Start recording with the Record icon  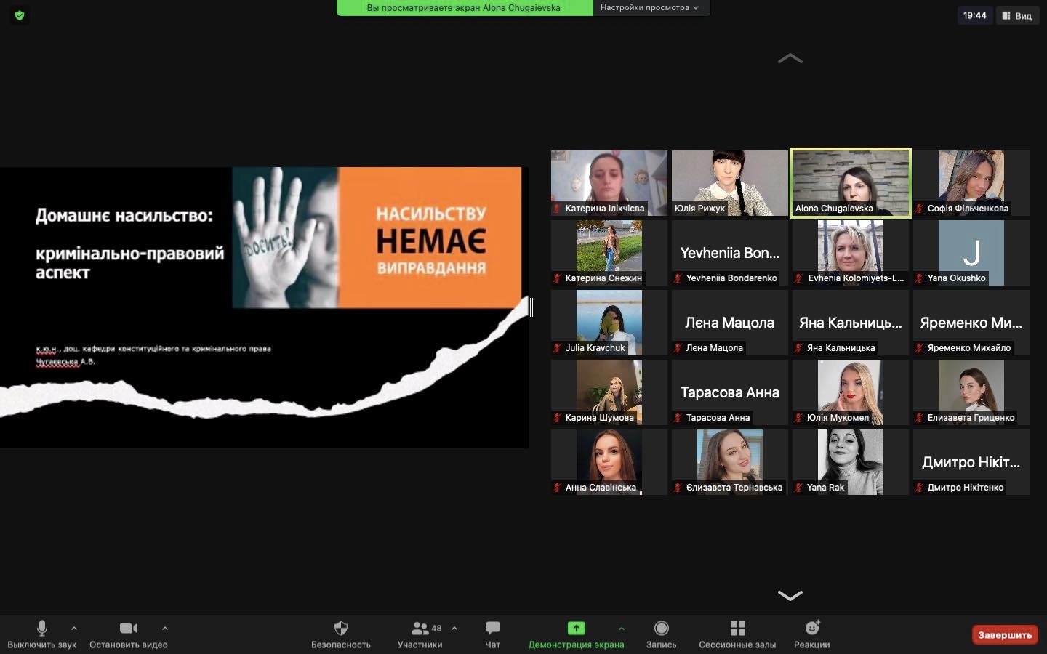tap(661, 628)
